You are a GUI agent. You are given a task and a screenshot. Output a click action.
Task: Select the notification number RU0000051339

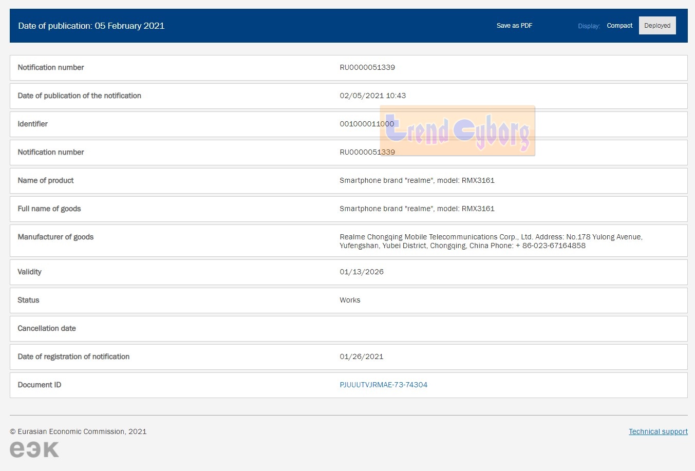pos(367,67)
